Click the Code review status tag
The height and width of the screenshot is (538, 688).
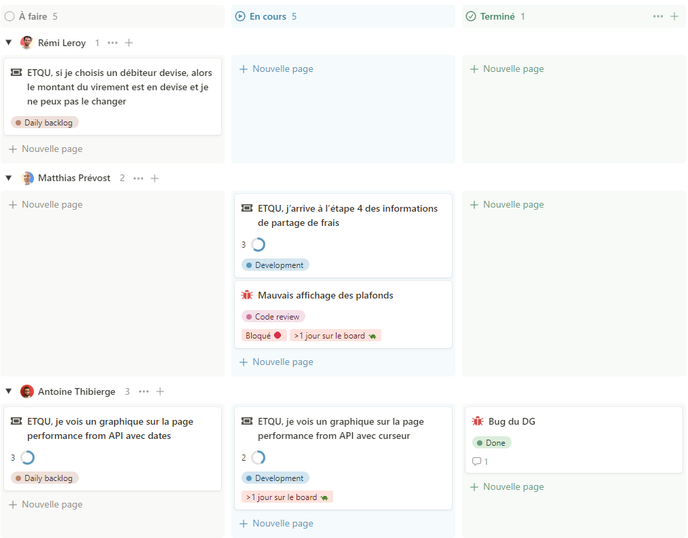coord(273,316)
